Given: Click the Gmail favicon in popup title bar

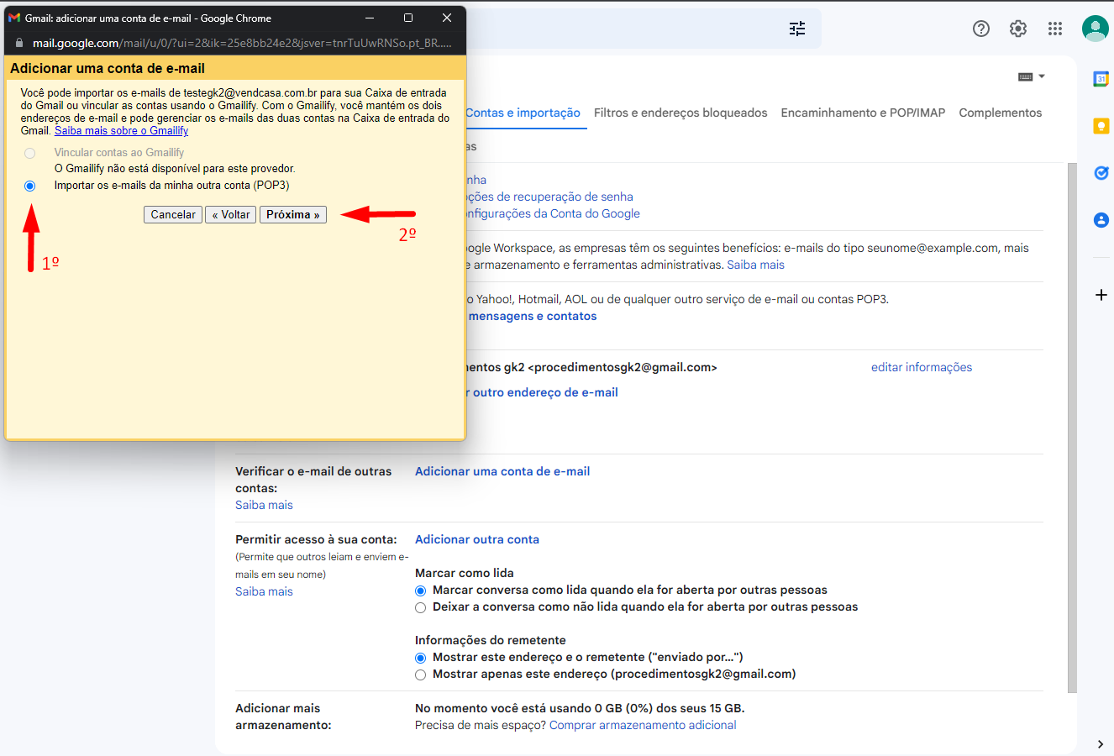Looking at the screenshot, I should point(14,18).
